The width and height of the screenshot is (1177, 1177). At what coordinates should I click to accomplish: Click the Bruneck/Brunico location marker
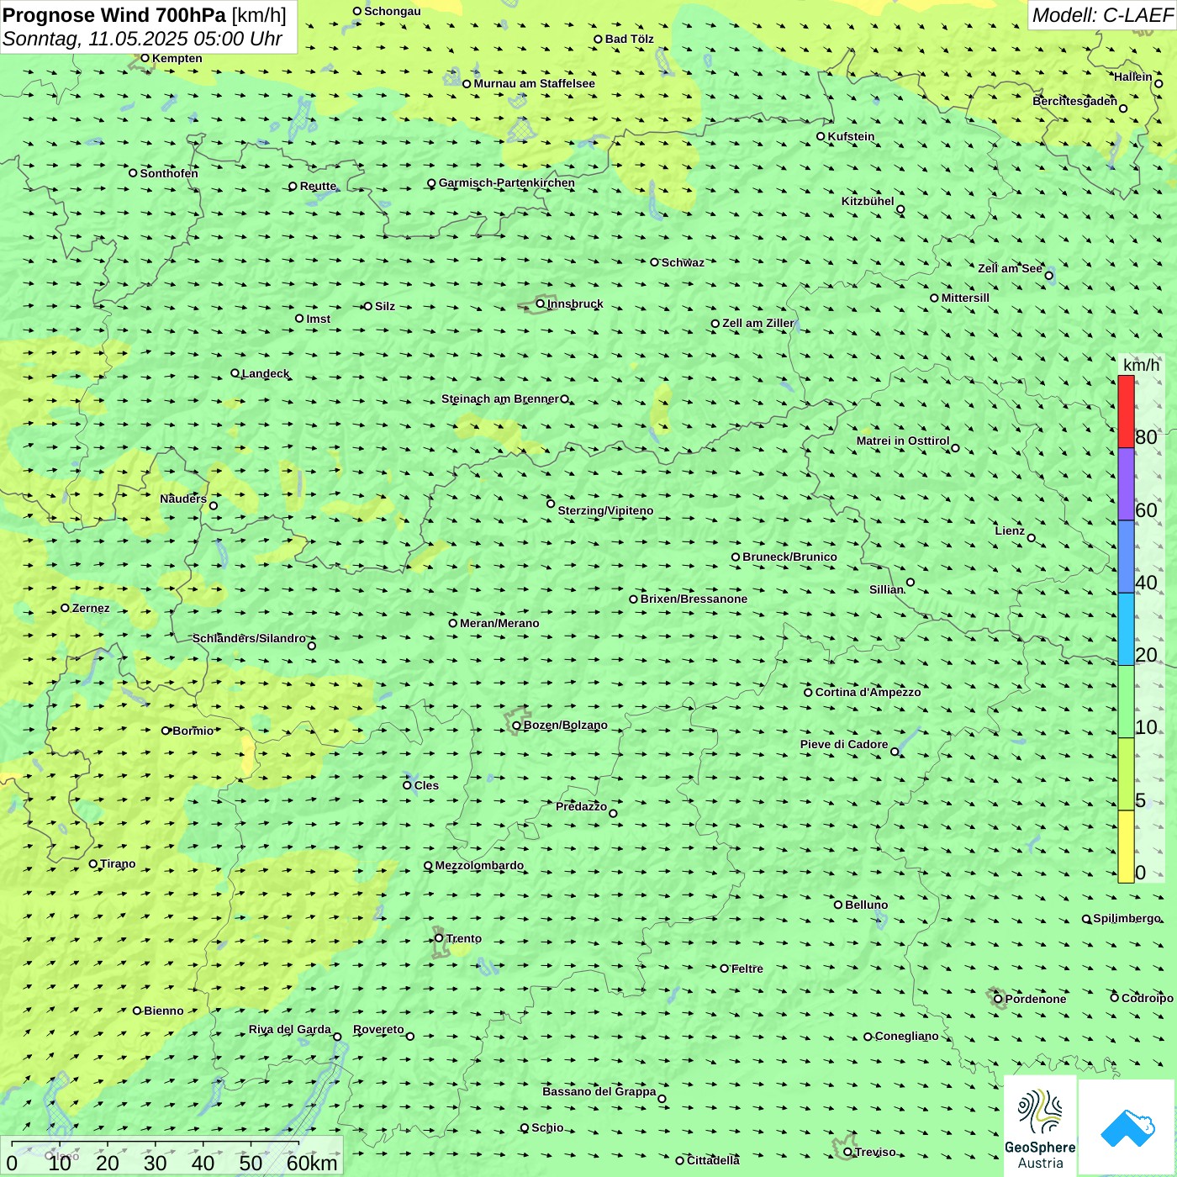coord(736,557)
